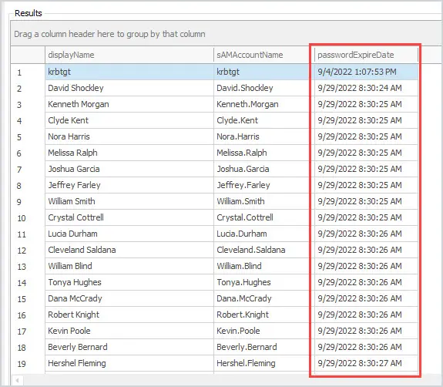Click Joshua Garcia's password expire date

(x=366, y=169)
